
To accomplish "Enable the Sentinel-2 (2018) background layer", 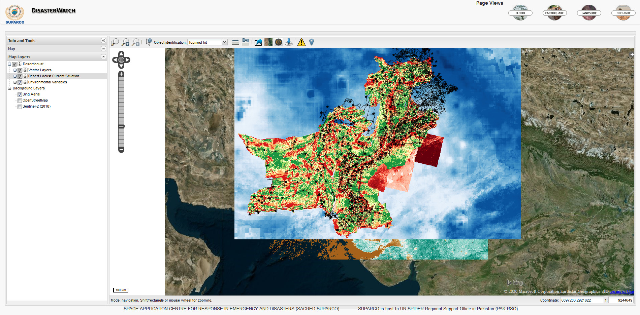I will coord(20,107).
